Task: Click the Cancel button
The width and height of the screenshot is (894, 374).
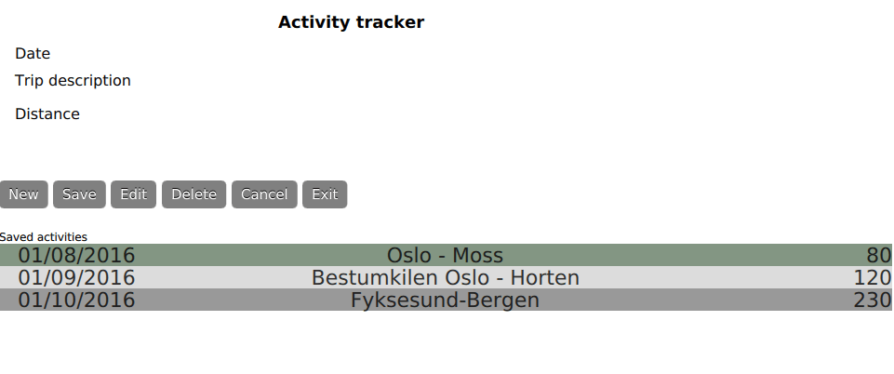Action: 264,194
